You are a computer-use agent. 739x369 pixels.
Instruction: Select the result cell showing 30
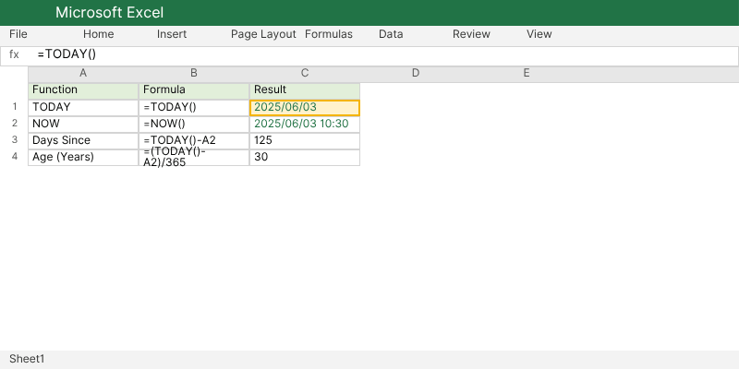click(305, 157)
